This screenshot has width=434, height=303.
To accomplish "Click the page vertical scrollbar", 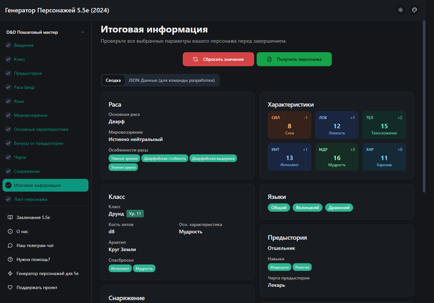I will click(x=432, y=155).
